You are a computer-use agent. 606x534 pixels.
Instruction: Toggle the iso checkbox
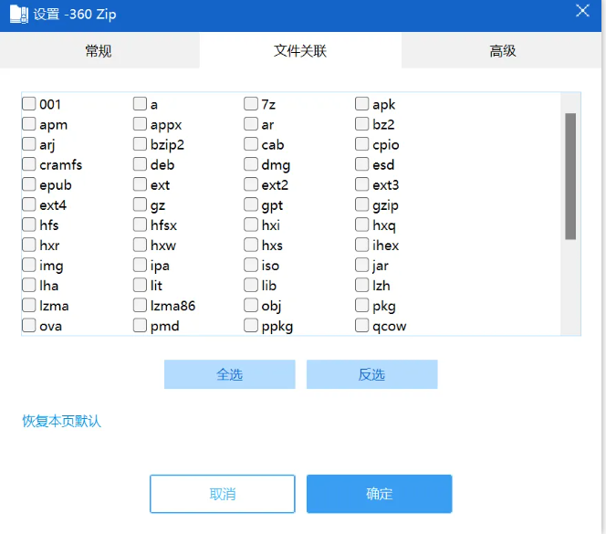coord(251,265)
